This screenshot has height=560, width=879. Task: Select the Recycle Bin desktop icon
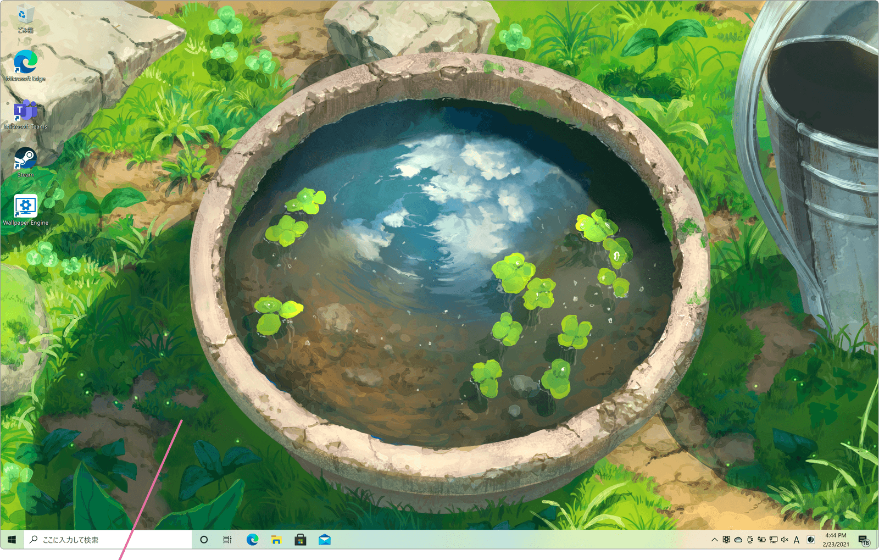coord(25,20)
